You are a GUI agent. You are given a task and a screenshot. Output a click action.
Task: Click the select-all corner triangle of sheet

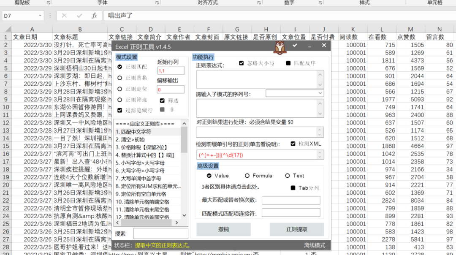coord(8,29)
